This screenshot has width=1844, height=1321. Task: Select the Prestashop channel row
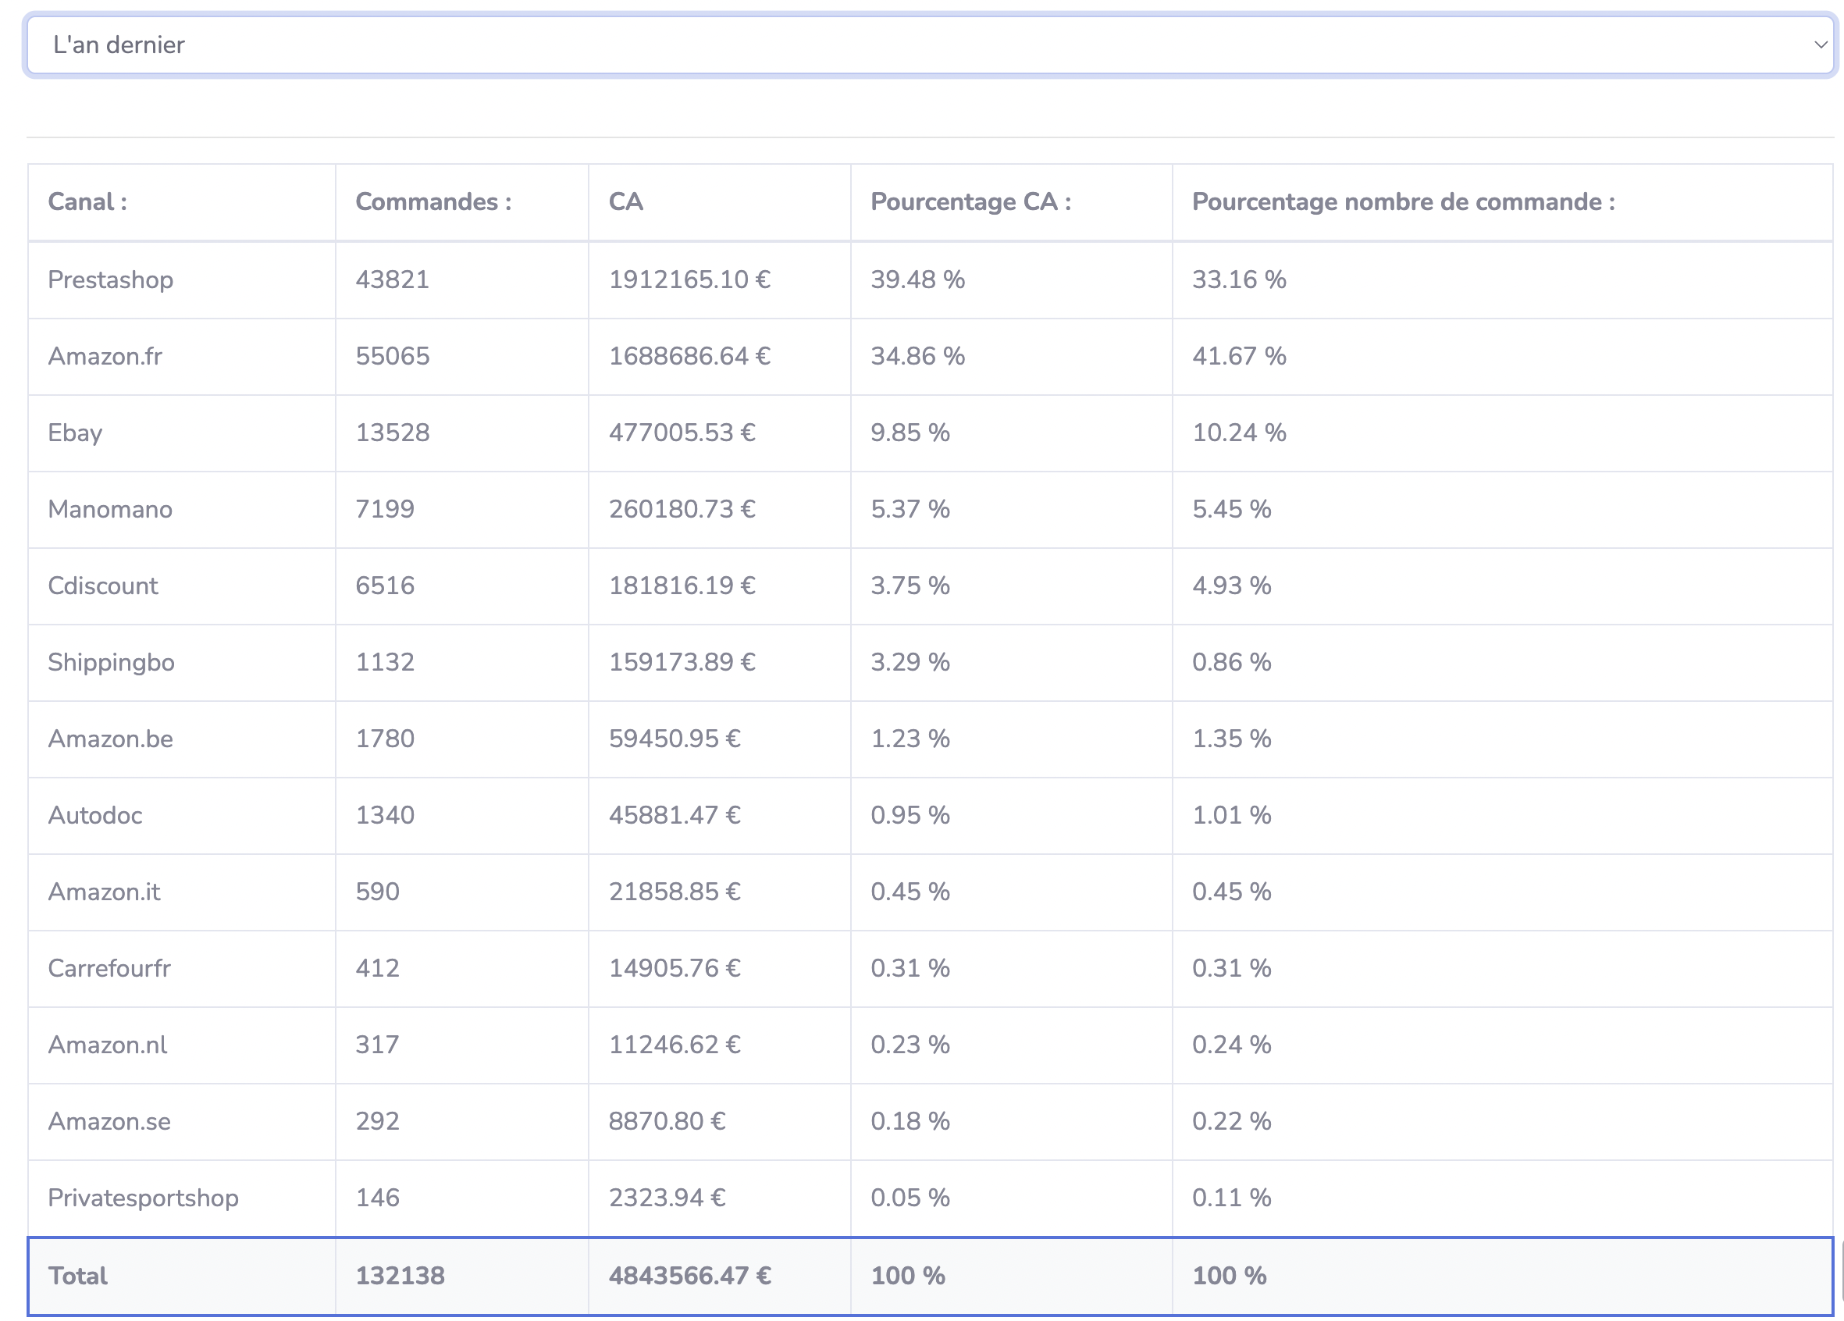(x=111, y=280)
